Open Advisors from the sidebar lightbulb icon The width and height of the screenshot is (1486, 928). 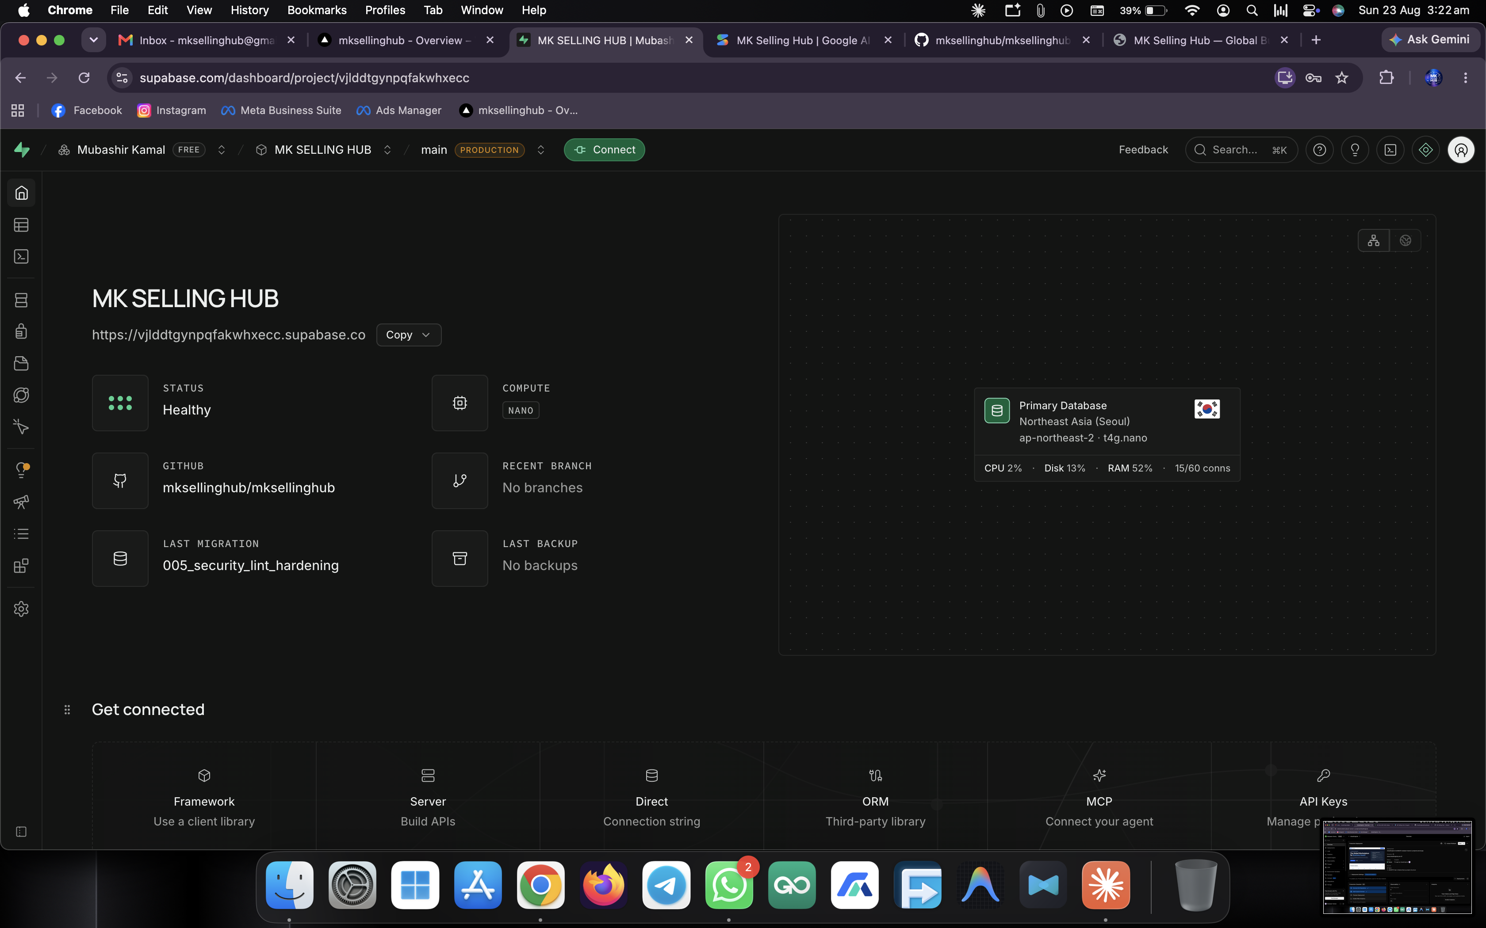pos(22,470)
